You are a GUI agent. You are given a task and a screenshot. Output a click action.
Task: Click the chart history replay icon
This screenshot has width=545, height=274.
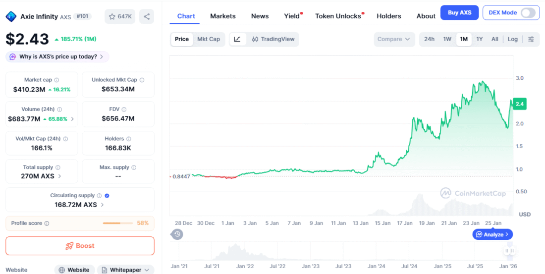[177, 234]
